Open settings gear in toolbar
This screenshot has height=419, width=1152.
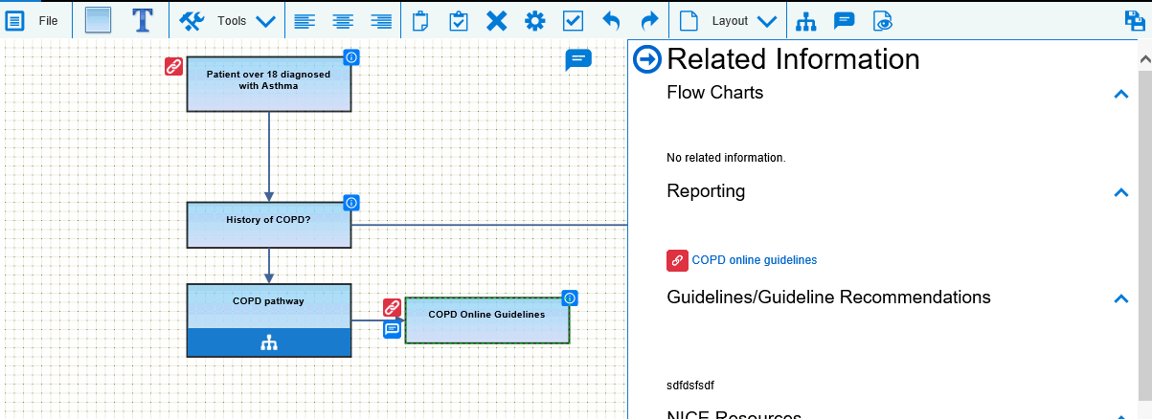[x=534, y=21]
